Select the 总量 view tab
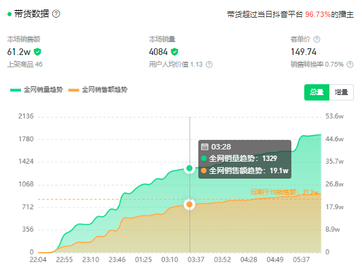 (316, 92)
